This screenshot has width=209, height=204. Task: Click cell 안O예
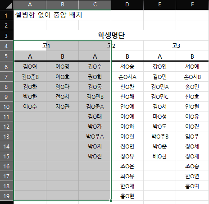127,107
